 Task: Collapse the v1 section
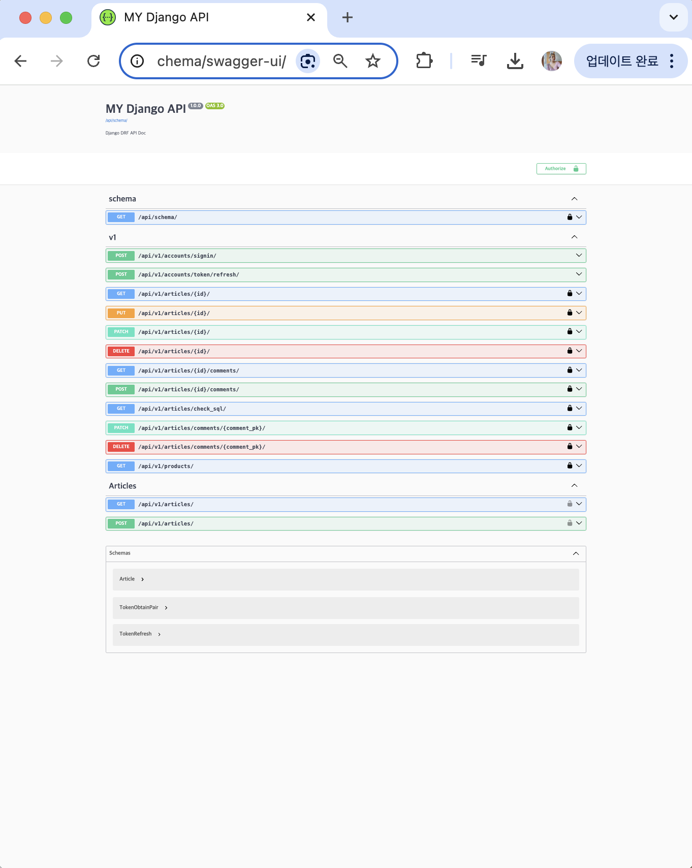point(574,237)
